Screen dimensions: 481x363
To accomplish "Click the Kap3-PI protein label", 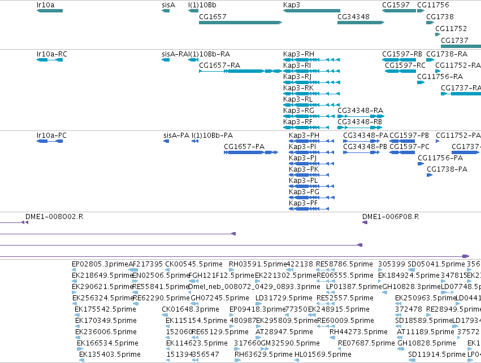I will click(302, 146).
